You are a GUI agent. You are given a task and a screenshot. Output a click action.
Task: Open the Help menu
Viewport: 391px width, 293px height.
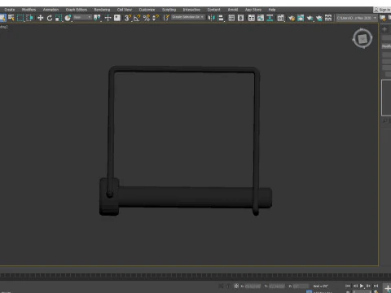tap(272, 10)
